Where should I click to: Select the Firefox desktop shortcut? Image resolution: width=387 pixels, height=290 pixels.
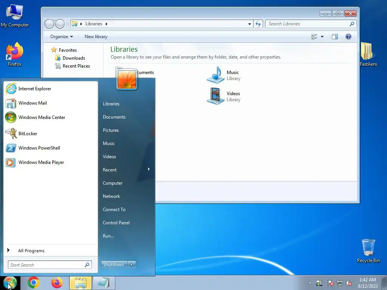(15, 54)
